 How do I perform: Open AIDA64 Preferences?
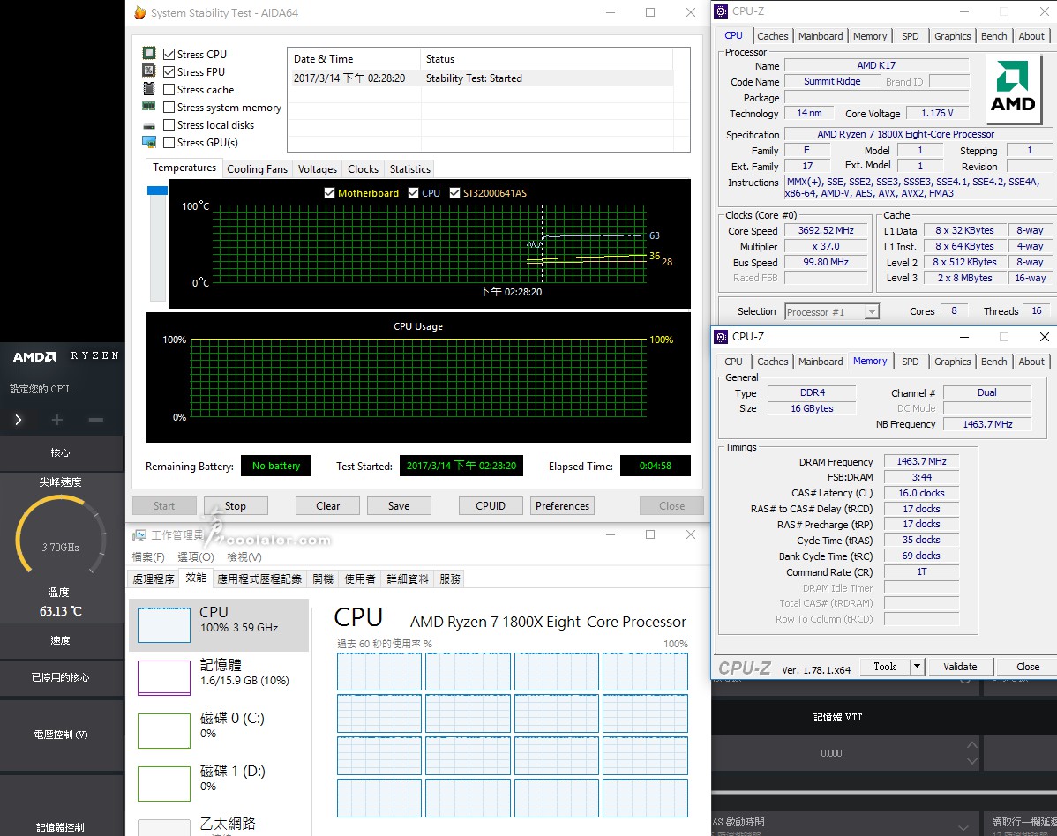562,506
